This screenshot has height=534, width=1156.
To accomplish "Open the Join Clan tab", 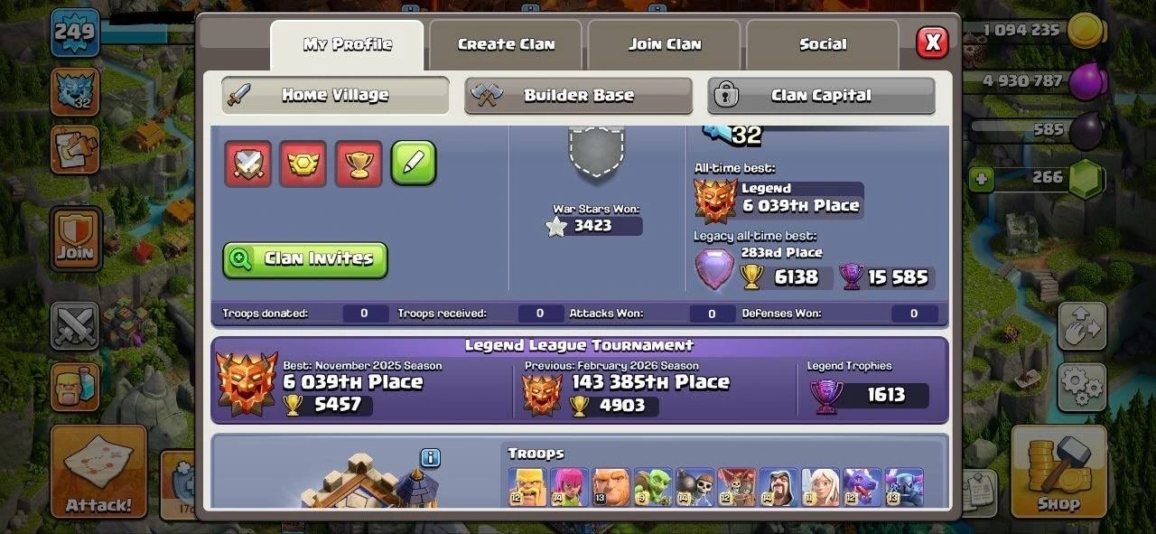I will [665, 44].
